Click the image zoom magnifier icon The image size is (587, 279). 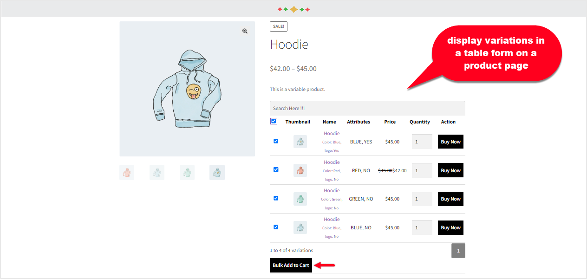(x=245, y=31)
